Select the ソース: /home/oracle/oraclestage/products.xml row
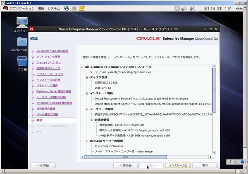The height and width of the screenshot is (174, 248). (x=121, y=72)
